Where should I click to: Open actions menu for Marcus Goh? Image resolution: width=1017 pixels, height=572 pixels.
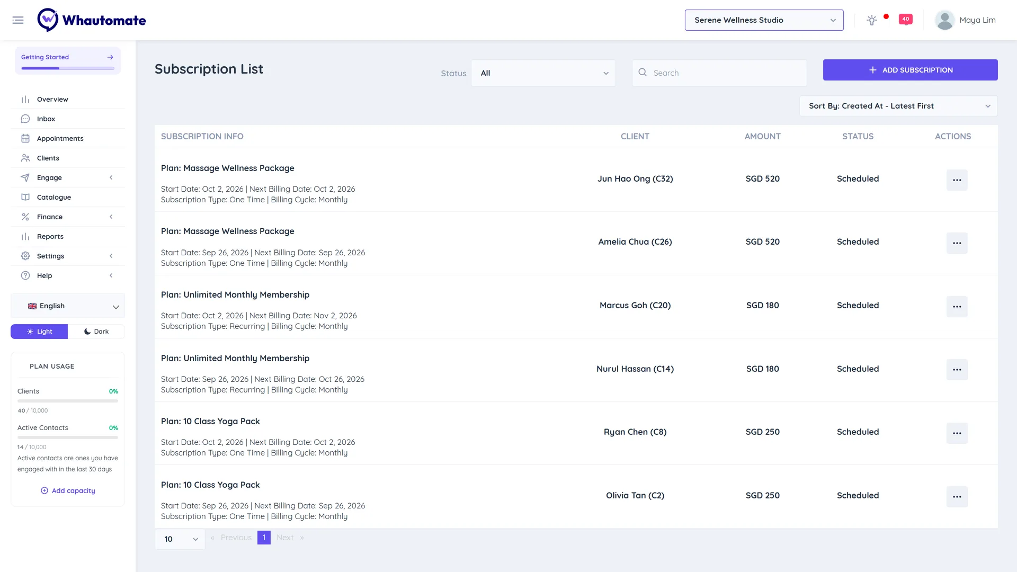(957, 307)
